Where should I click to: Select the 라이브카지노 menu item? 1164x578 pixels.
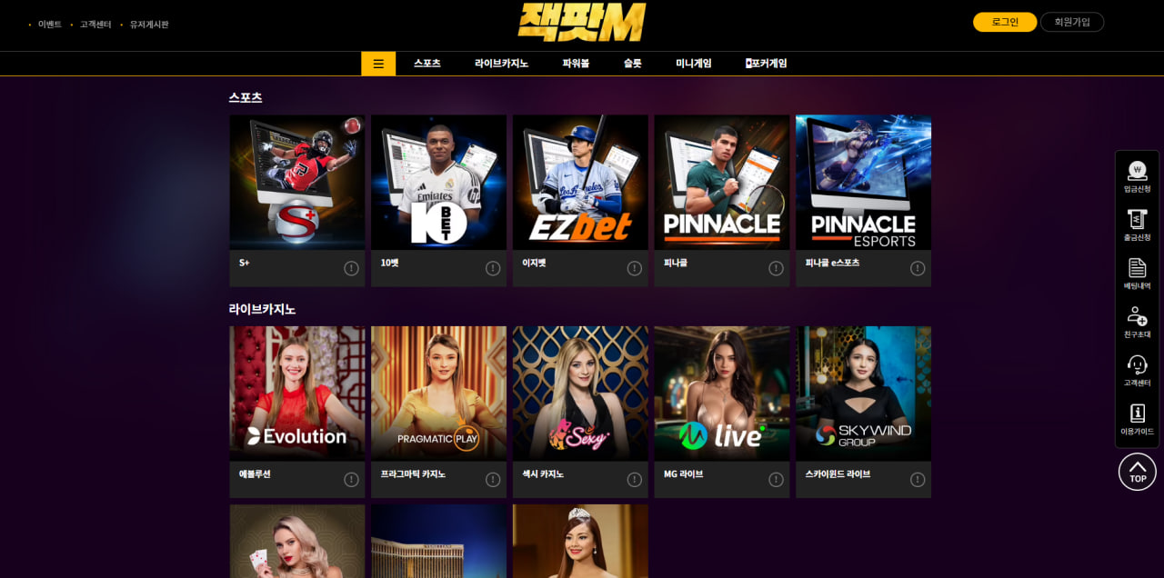501,64
